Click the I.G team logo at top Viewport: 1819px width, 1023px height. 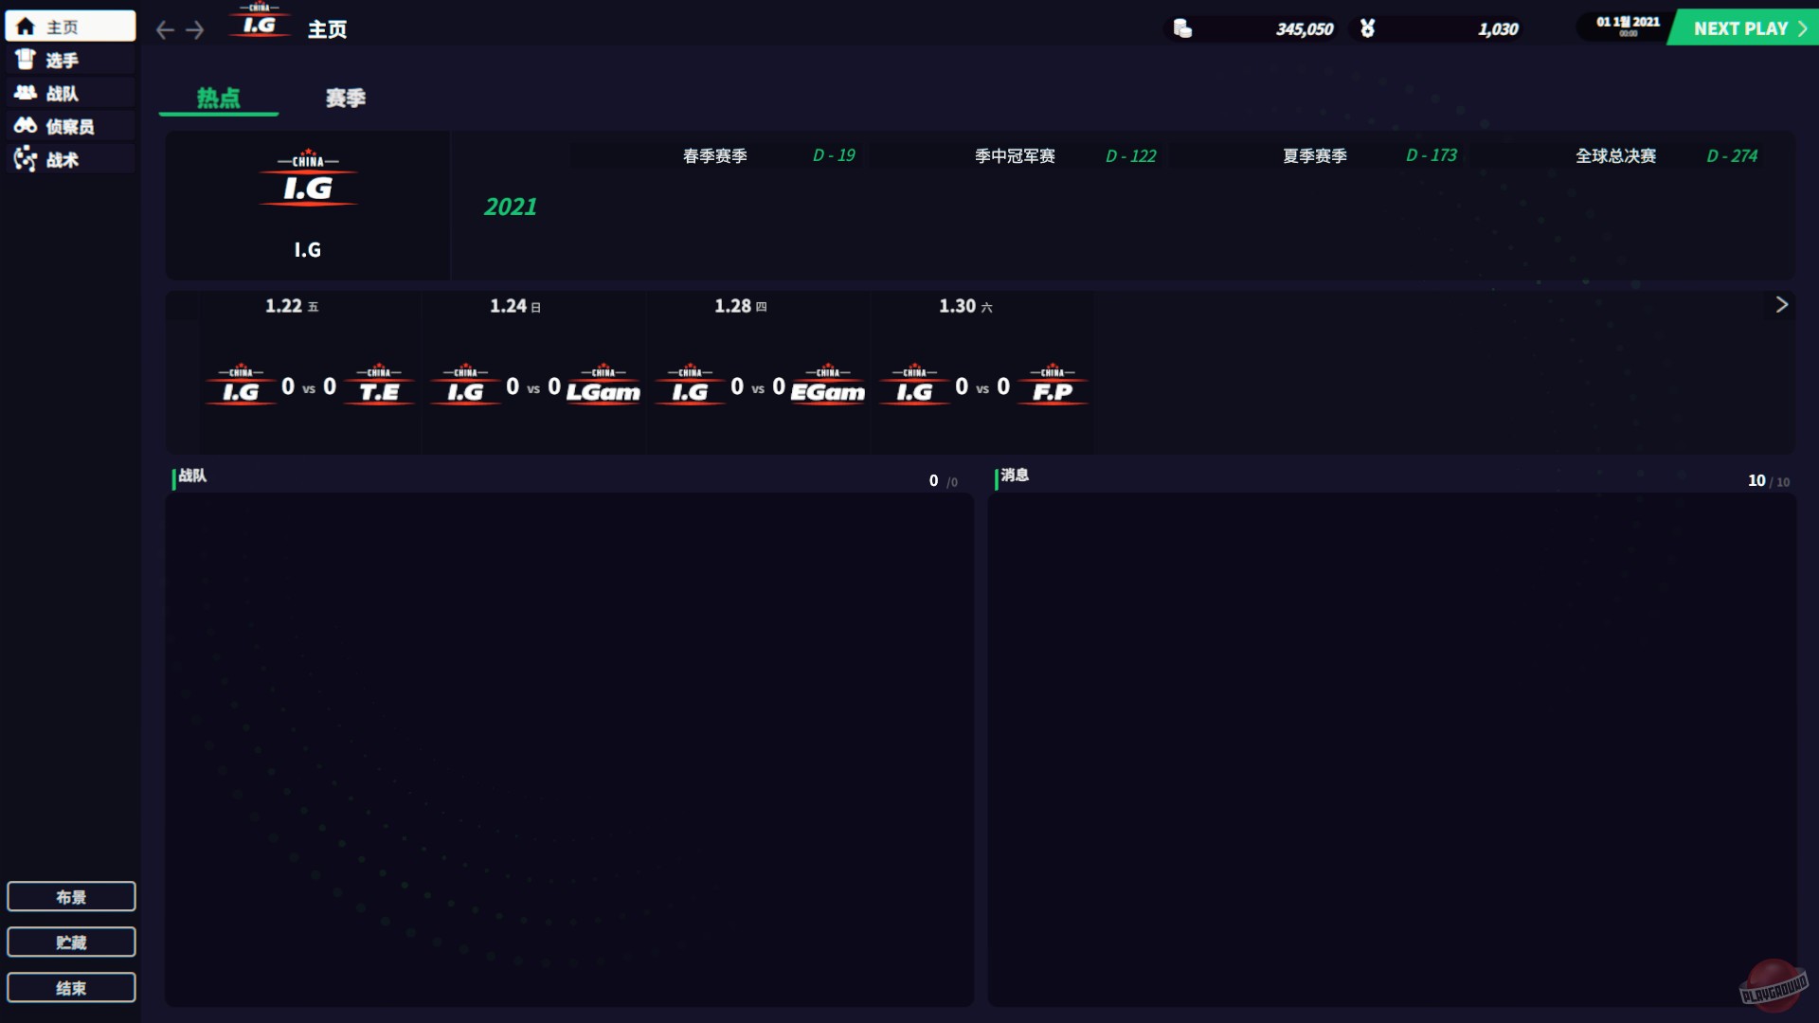(259, 24)
